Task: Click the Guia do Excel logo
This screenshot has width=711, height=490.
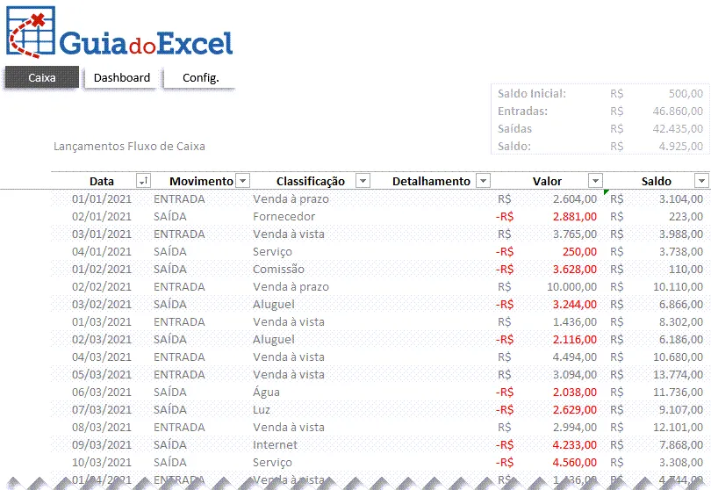Action: click(x=119, y=32)
